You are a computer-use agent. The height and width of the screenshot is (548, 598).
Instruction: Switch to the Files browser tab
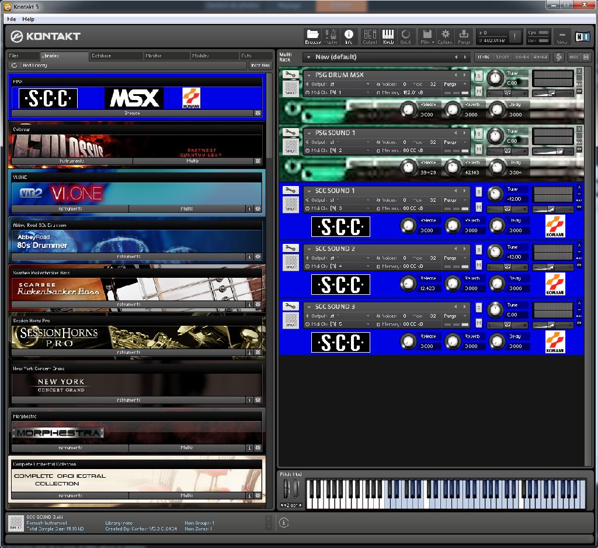[23, 56]
